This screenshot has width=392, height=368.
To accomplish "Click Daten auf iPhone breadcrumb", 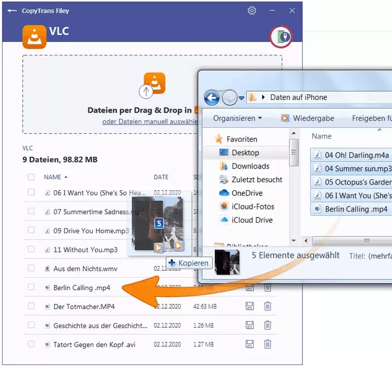I will click(x=298, y=97).
